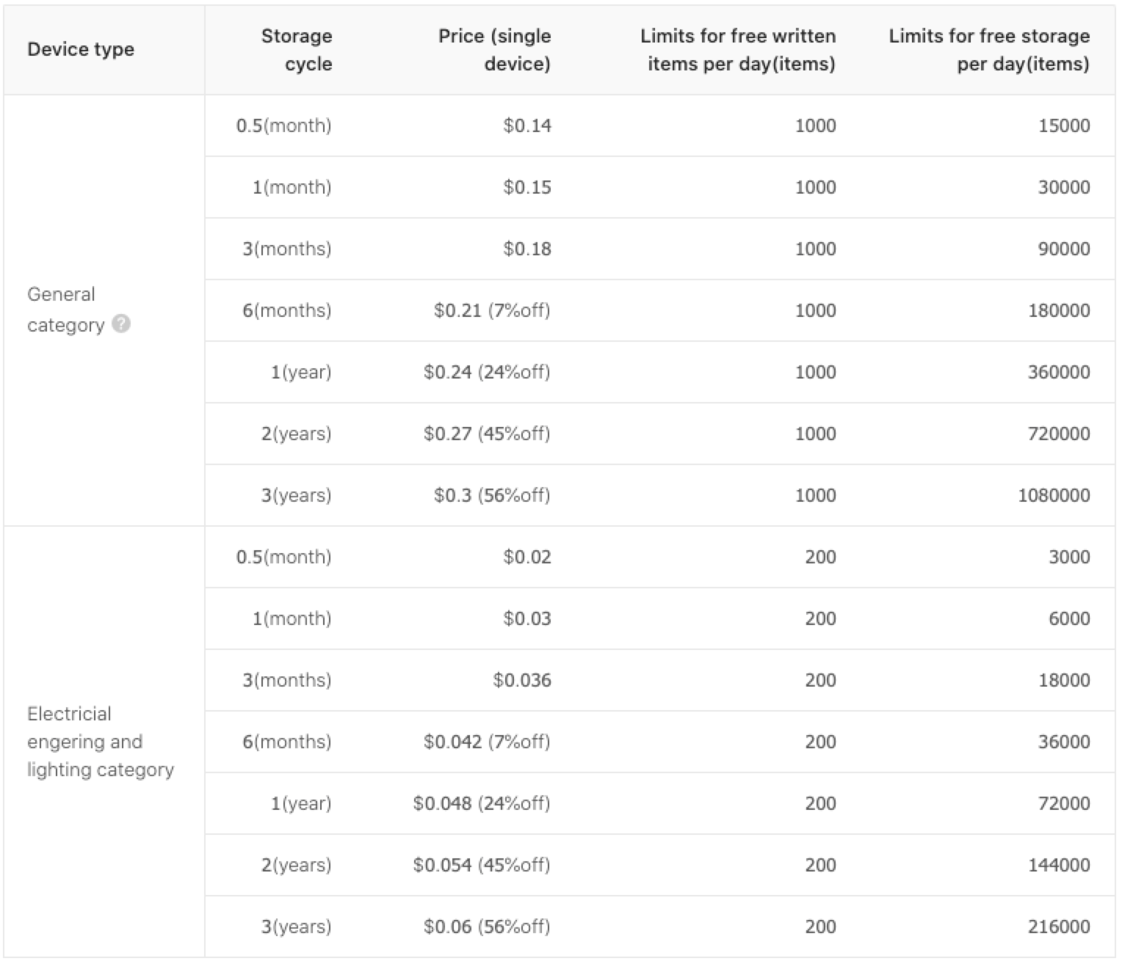Select the $0.3 (56%off) price cell
The image size is (1122, 961).
tap(492, 495)
